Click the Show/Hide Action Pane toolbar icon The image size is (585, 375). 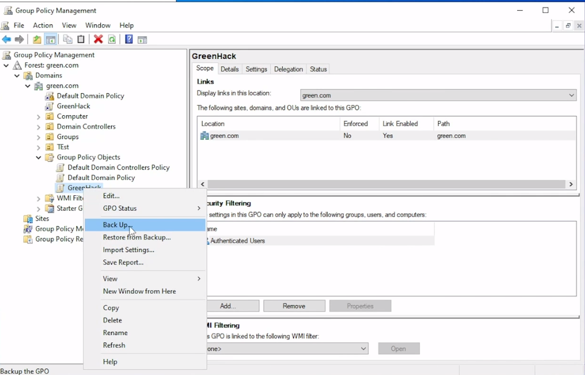coord(142,40)
